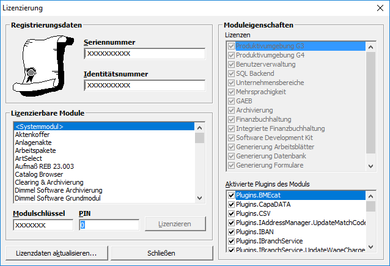Uncheck the Plugins.CapaDATA plugin
Screen dimensions: 390x266
coord(231,205)
